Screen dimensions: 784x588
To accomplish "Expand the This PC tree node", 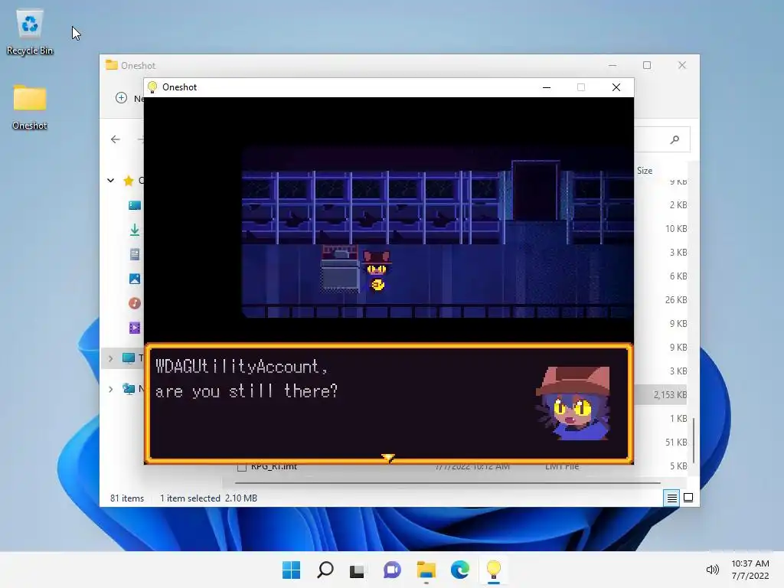I will tap(110, 358).
